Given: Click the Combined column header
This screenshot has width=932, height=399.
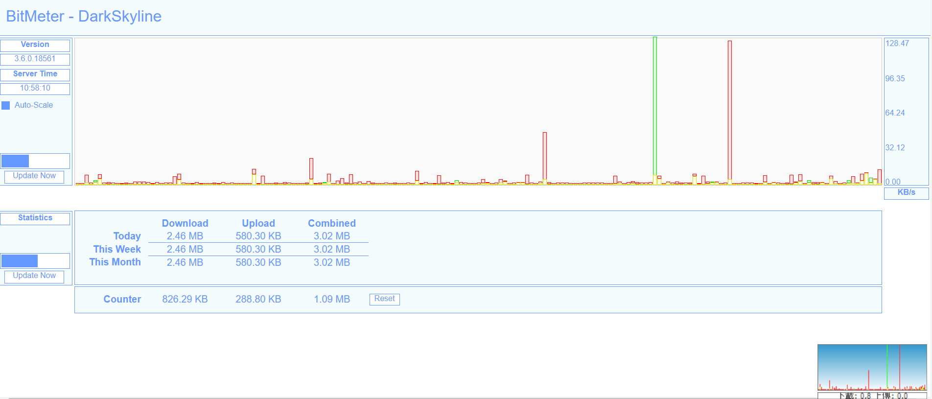Looking at the screenshot, I should click(332, 223).
